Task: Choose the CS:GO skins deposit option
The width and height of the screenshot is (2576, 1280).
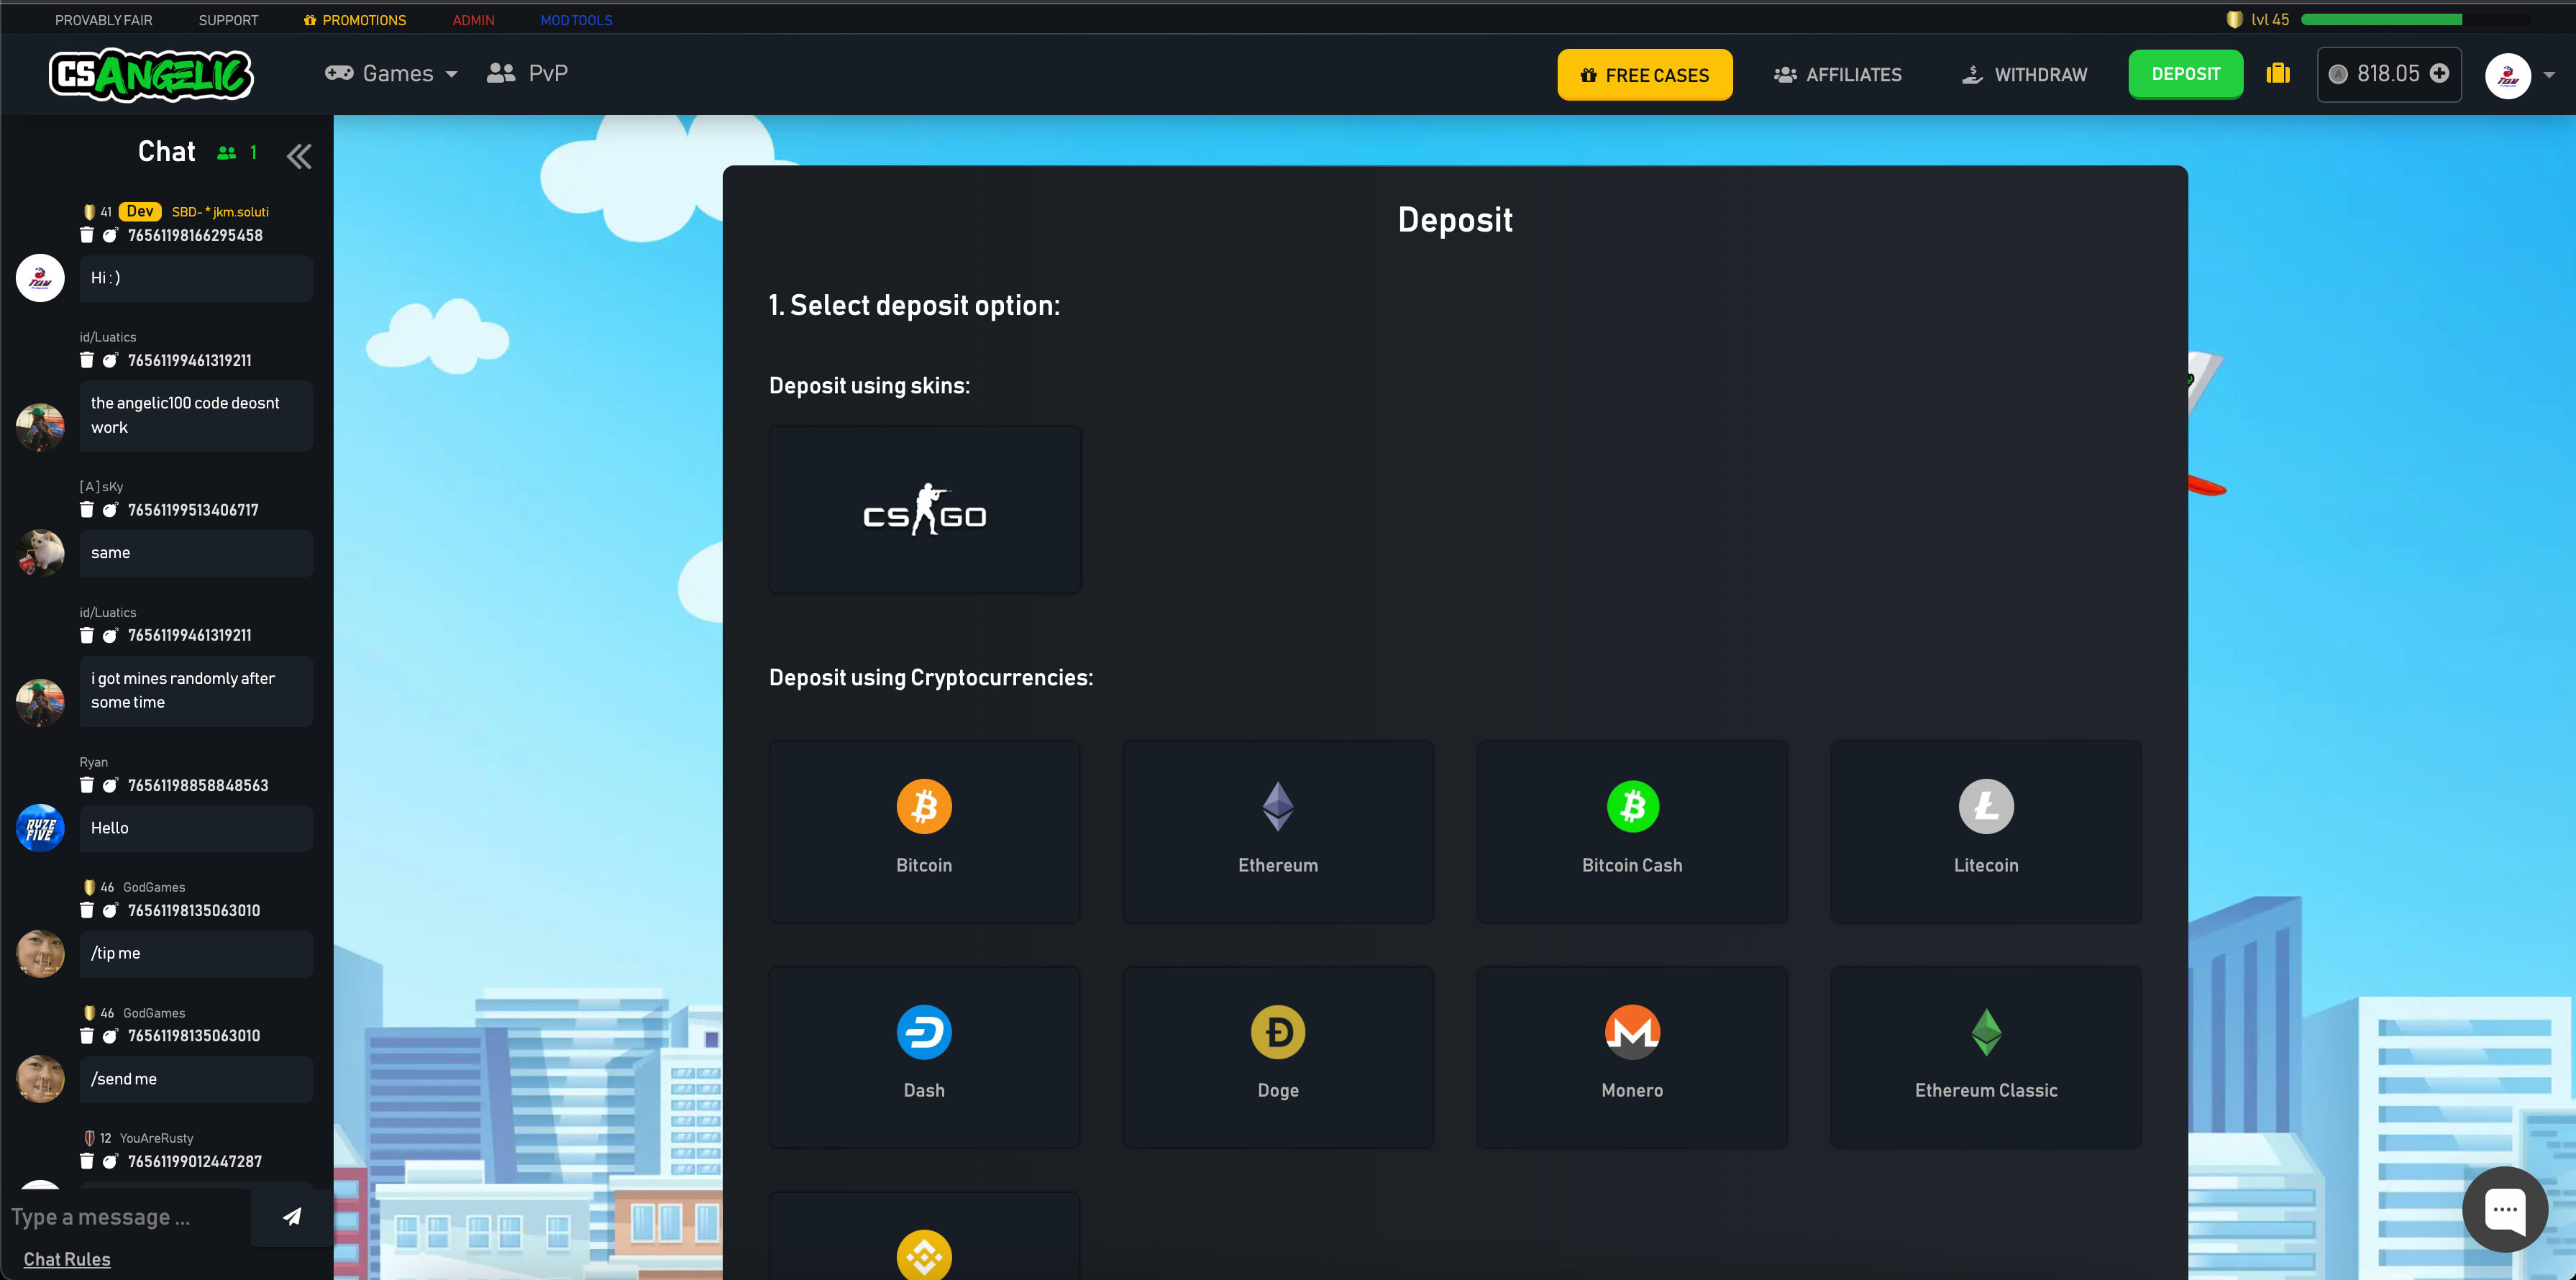Action: [924, 510]
